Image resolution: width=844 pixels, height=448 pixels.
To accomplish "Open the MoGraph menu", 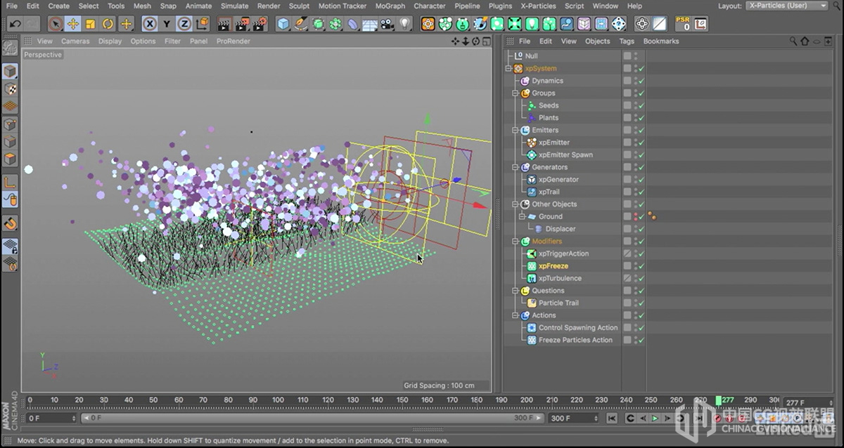I will pyautogui.click(x=390, y=6).
